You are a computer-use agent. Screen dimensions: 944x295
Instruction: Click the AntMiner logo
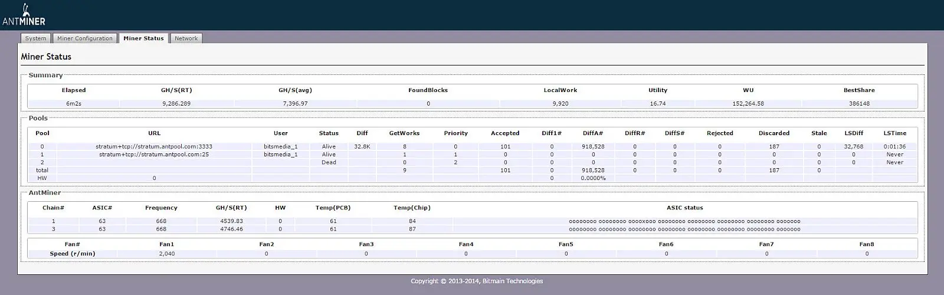(24, 15)
